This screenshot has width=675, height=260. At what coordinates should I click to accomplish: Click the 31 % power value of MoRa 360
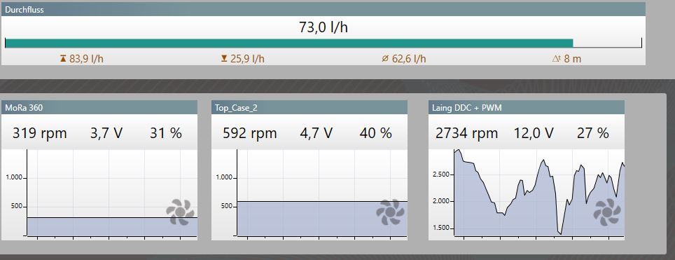[x=166, y=133]
